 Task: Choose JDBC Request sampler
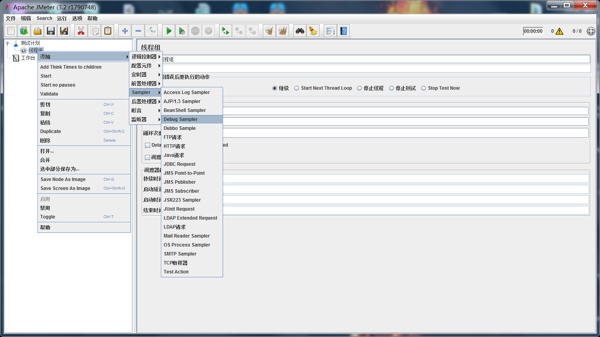192,164
